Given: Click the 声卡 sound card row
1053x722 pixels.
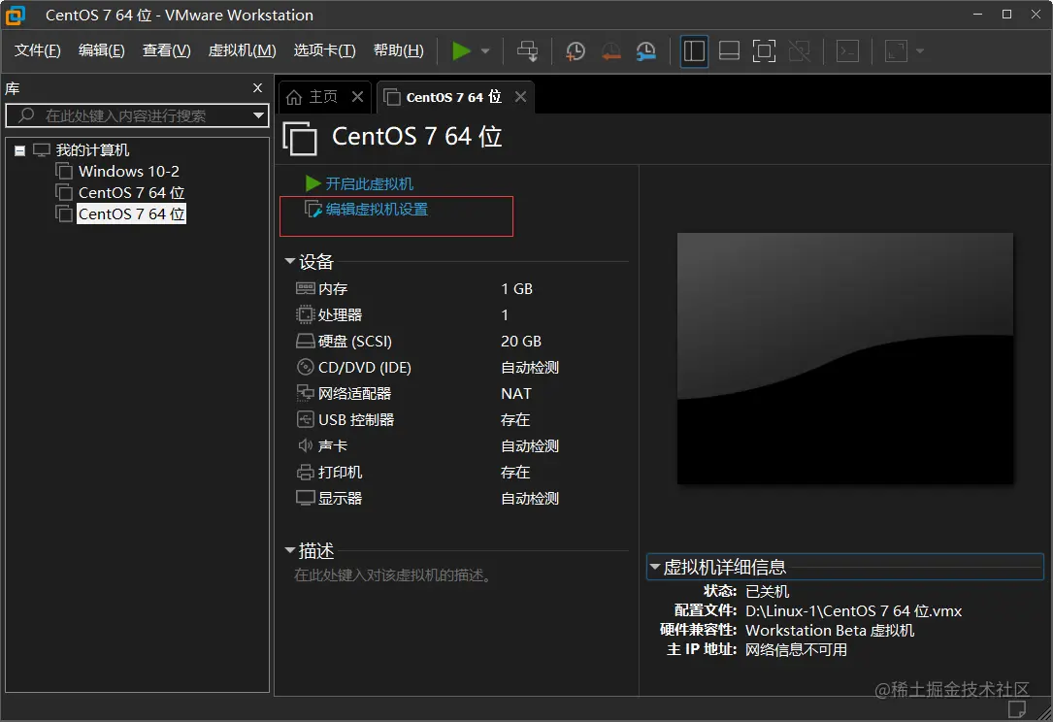Looking at the screenshot, I should [x=430, y=446].
